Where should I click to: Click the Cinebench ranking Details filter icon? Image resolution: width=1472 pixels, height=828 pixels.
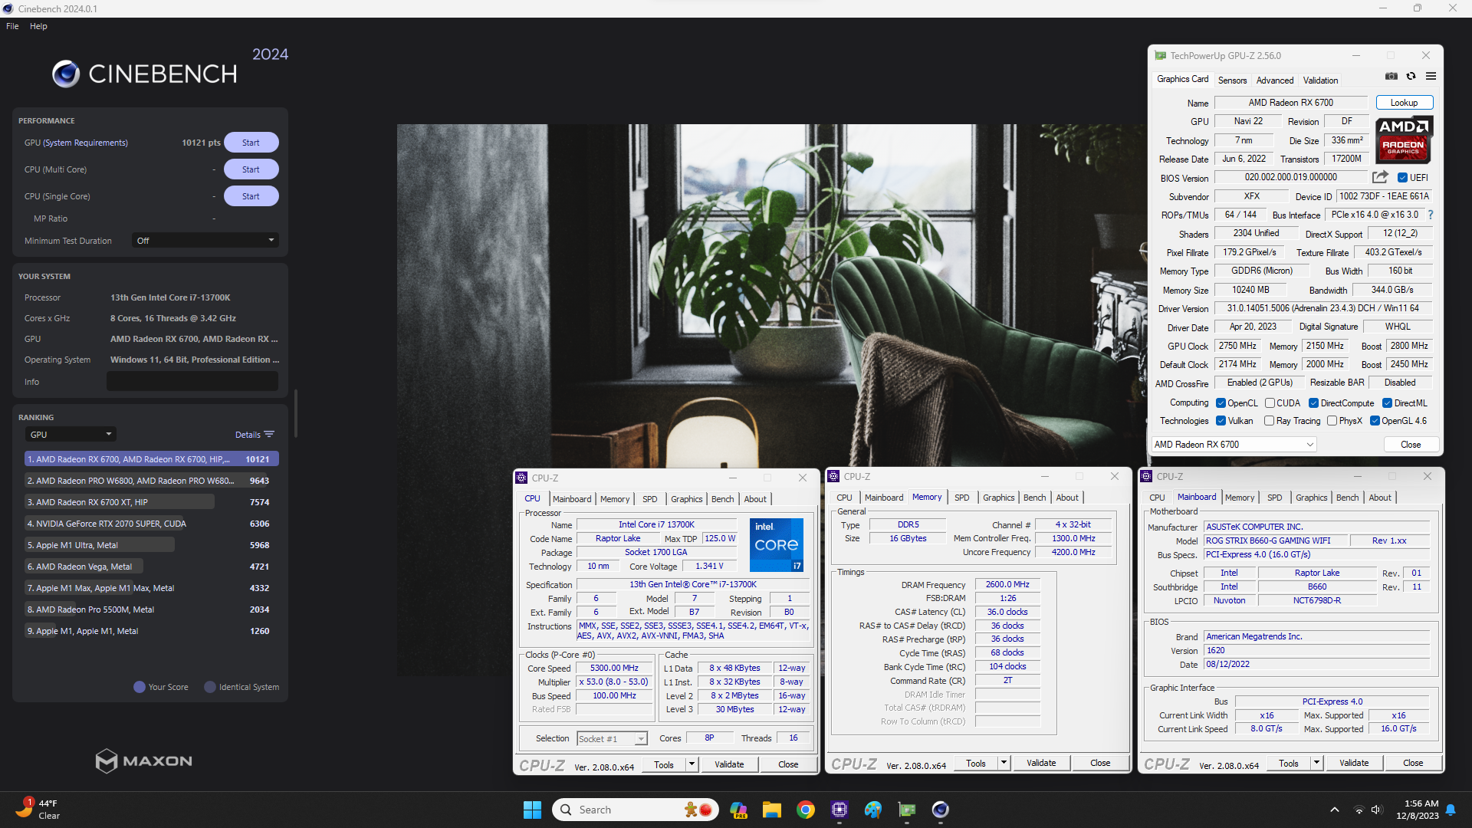[x=269, y=435]
